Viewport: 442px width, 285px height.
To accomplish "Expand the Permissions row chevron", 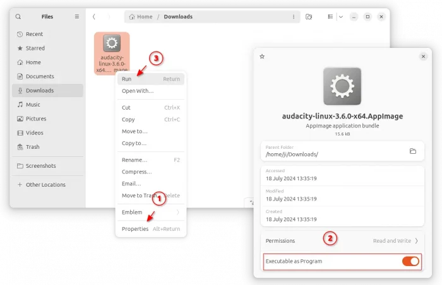I will [416, 241].
